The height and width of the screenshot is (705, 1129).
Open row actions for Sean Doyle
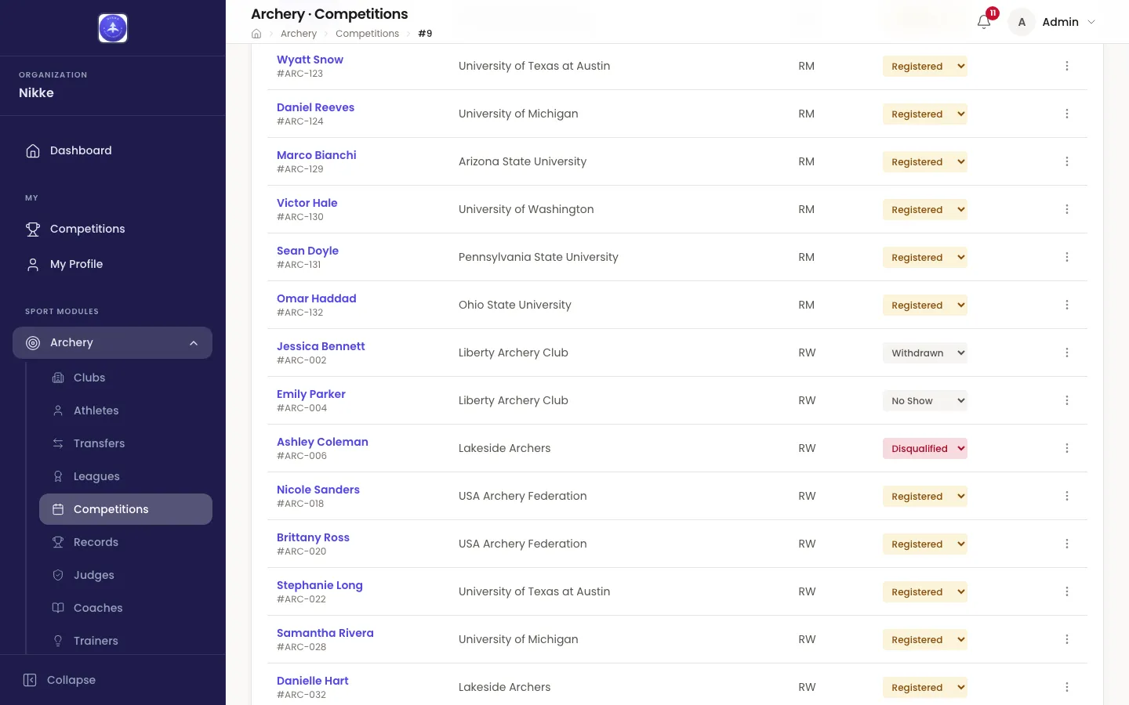1067,258
